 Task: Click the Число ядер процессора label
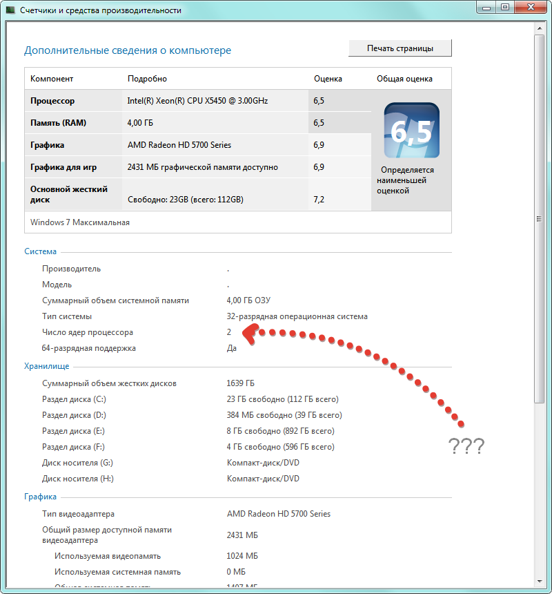88,332
